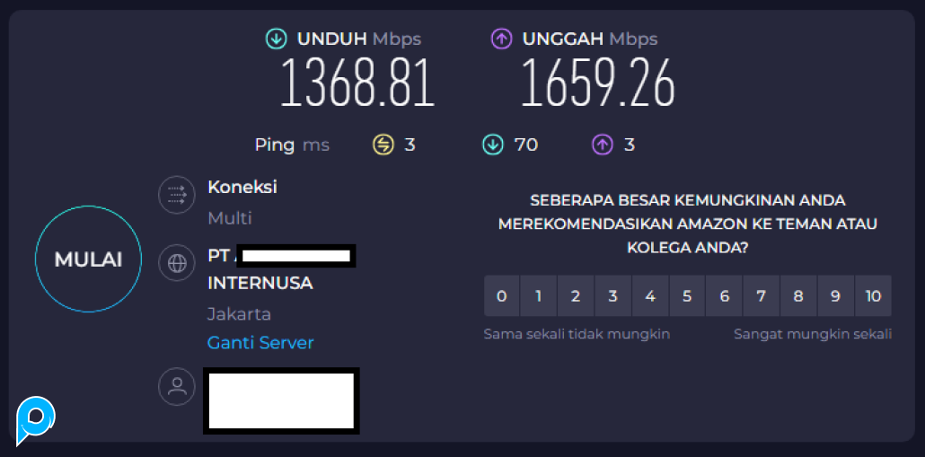
Task: Click the Multi connection type text
Action: [x=230, y=218]
